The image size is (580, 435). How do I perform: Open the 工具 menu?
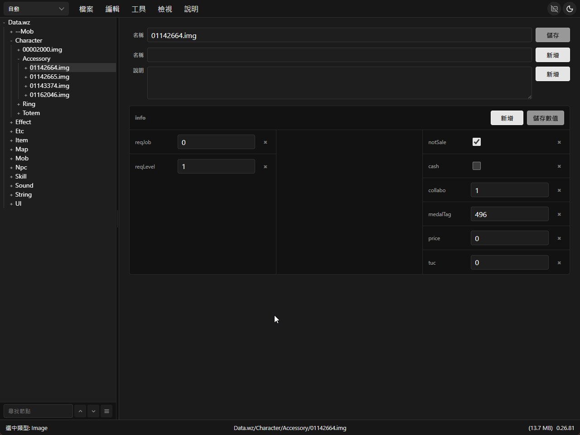click(139, 9)
